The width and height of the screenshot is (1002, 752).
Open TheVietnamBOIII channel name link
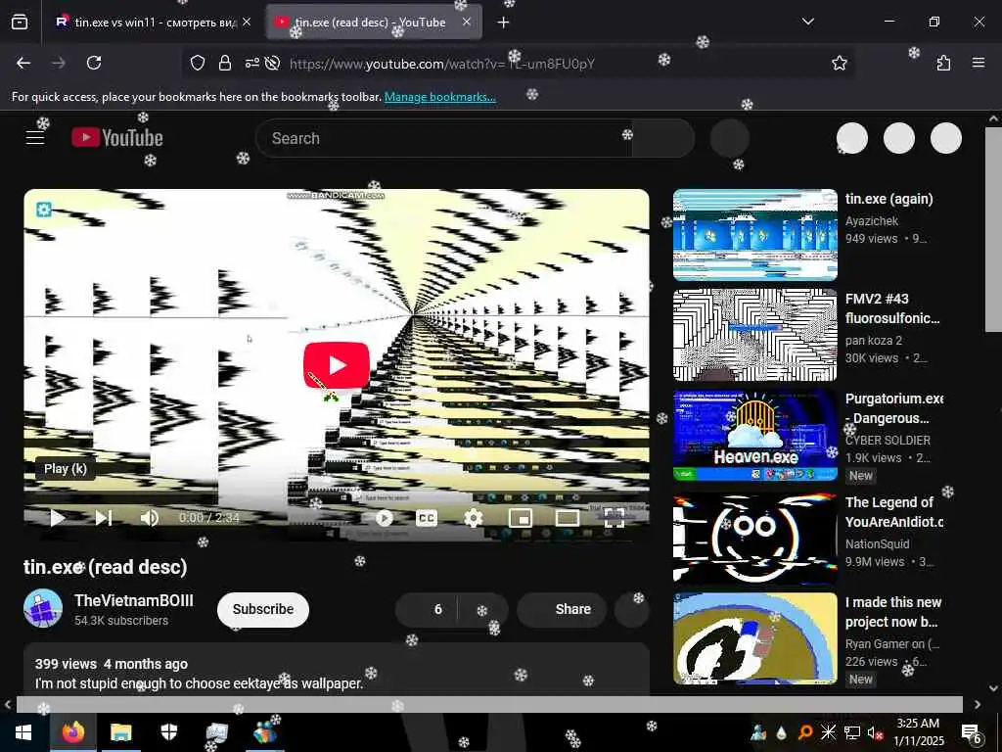(133, 600)
